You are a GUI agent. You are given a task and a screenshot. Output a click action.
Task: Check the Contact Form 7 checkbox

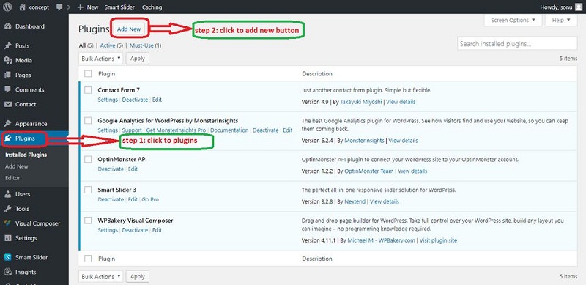pyautogui.click(x=88, y=90)
